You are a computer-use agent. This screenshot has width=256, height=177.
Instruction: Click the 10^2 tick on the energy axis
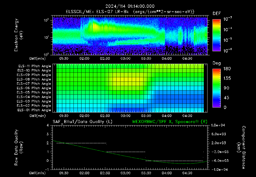46,20
